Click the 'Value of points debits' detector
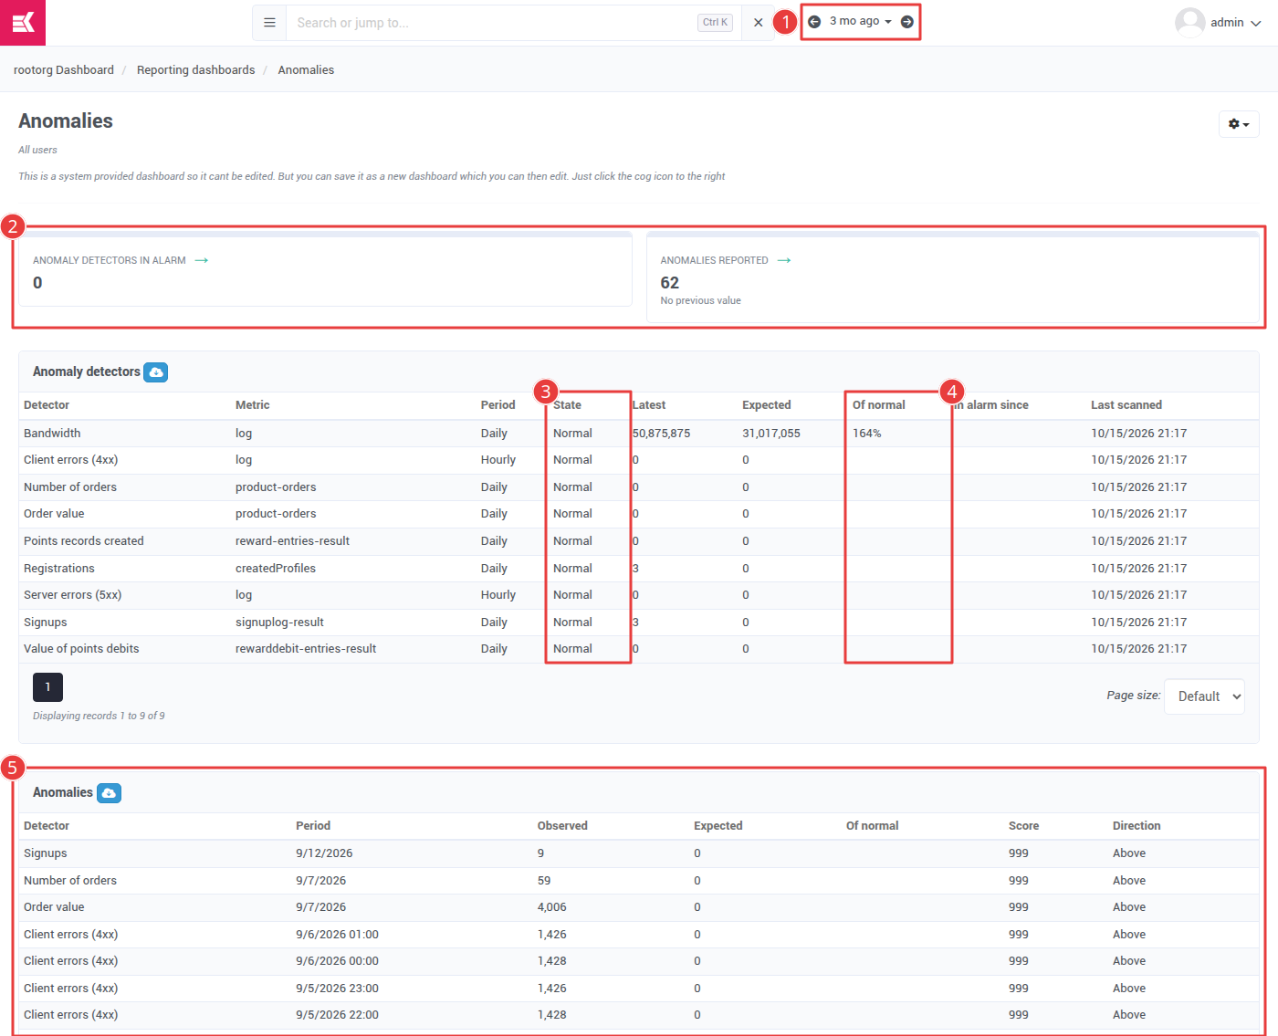This screenshot has width=1278, height=1036. (81, 649)
